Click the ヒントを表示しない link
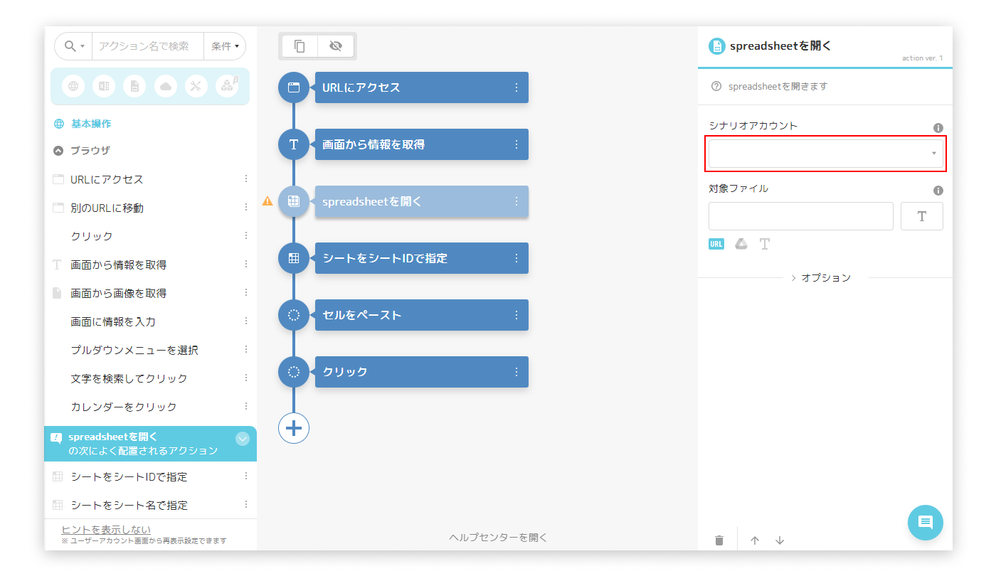Image resolution: width=996 pixels, height=576 pixels. (x=106, y=529)
